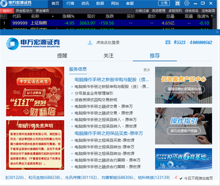Viewport: 220px width, 186px height.
Task: Close the homepage popup with the X
Action: tap(217, 32)
